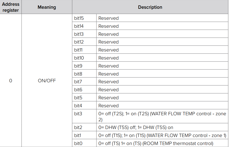The height and width of the screenshot is (147, 234).
Task: Click the bit1 T1S zone 1 description
Action: tap(162, 135)
